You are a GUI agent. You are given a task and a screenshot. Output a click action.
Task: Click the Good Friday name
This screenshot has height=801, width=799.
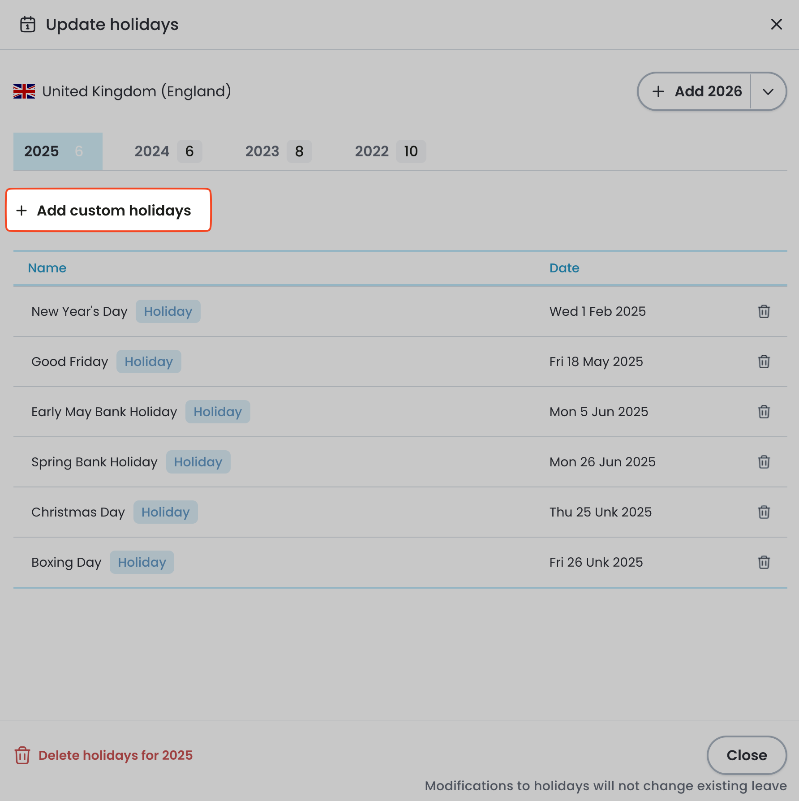70,362
